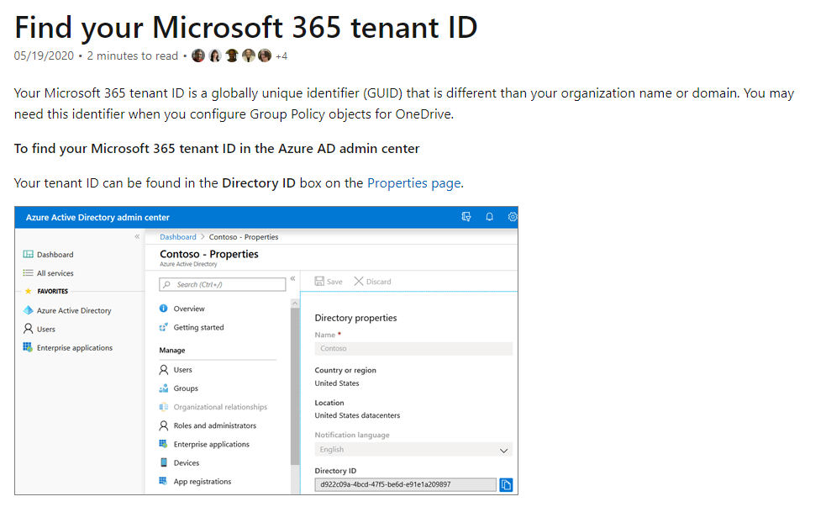The height and width of the screenshot is (507, 826).
Task: Click the Contoso - Properties page title
Action: click(209, 254)
